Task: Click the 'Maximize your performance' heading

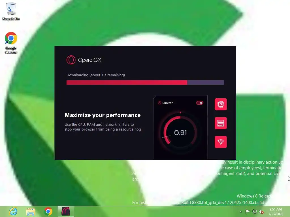Action: [x=103, y=115]
